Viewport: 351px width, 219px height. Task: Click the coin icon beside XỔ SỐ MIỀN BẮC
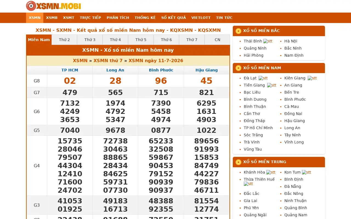click(238, 31)
